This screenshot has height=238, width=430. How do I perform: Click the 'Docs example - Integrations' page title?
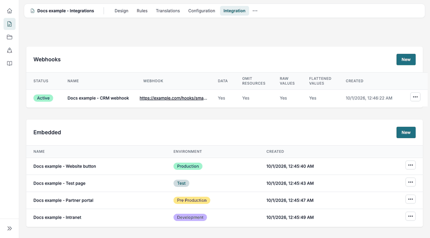coord(65,11)
